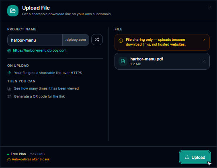Click the QR code icon
Image resolution: width=217 pixels, height=168 pixels.
tap(9, 96)
